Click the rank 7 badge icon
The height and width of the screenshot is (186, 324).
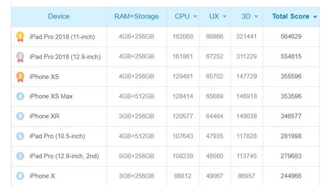20,156
